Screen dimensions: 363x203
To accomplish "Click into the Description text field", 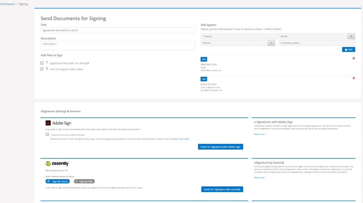I will (x=118, y=46).
